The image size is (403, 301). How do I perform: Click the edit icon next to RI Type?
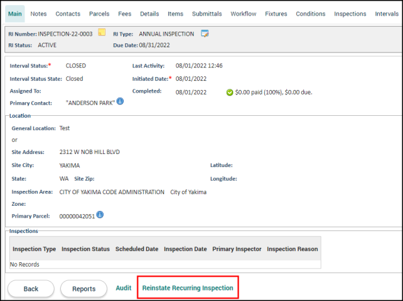205,34
